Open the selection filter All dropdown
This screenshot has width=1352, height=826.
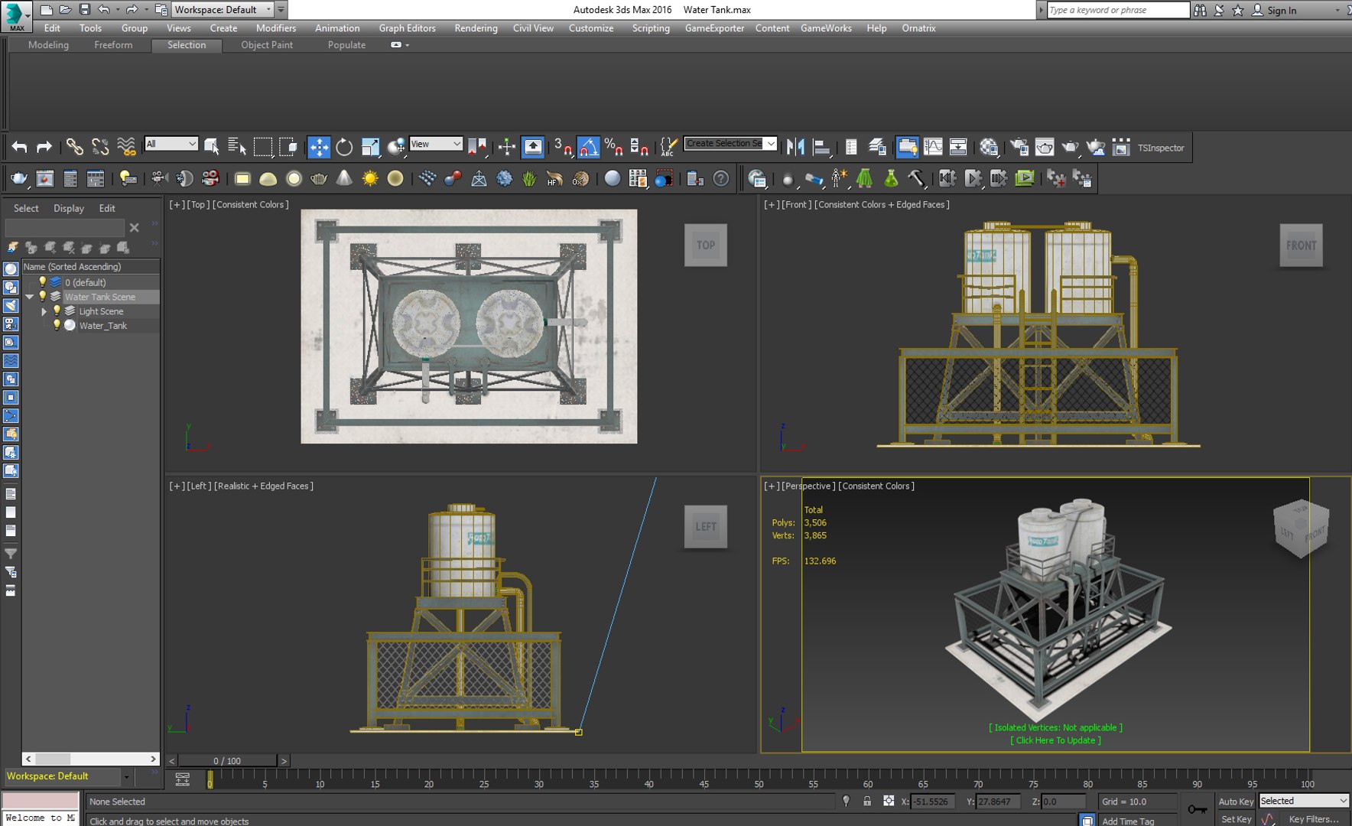tap(171, 144)
